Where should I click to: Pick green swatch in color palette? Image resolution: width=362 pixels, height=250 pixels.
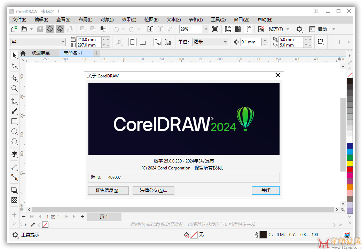tap(350, 158)
